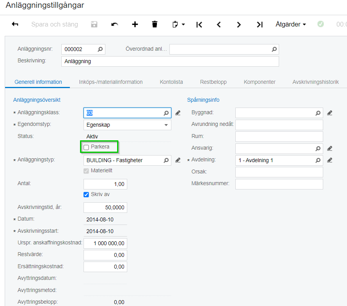Uncheck the Skriv av checkbox
This screenshot has height=306, width=347.
click(x=86, y=195)
